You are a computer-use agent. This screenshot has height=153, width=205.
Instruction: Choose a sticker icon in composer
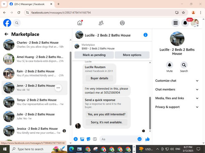[89, 139]
